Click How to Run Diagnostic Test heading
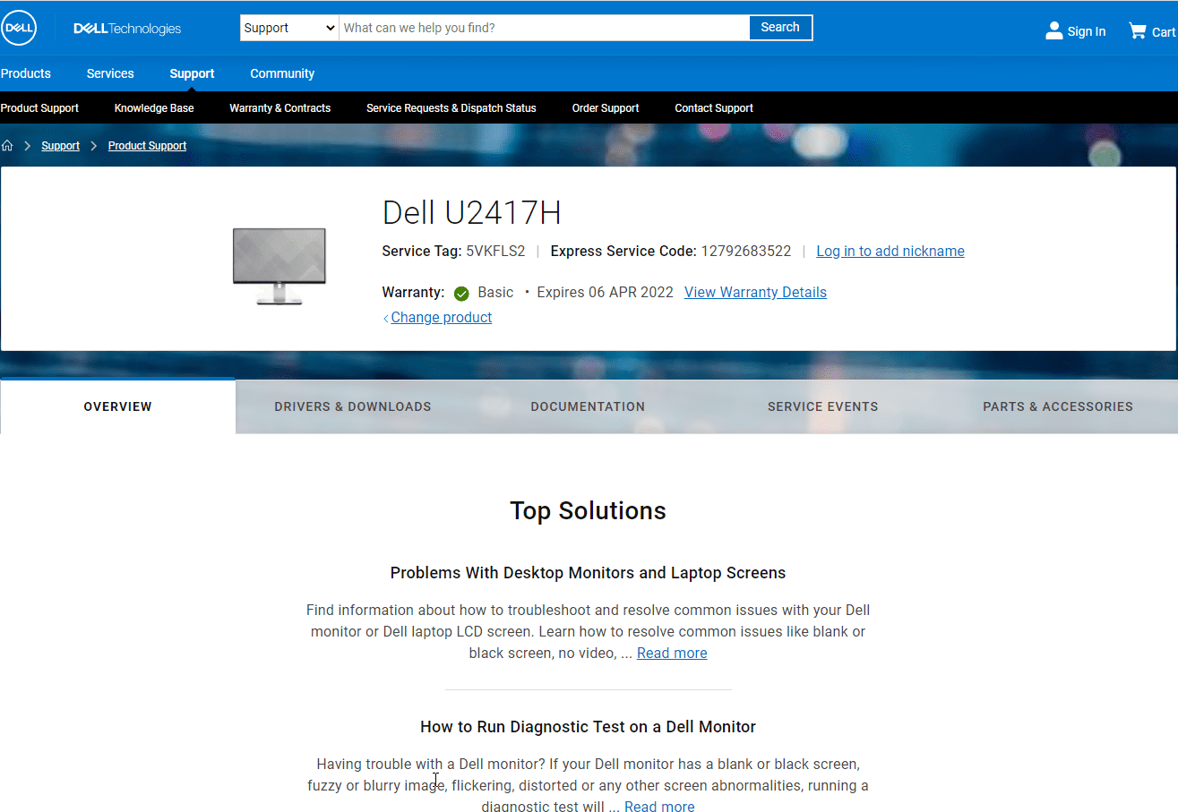Viewport: 1178px width, 812px height. click(588, 727)
